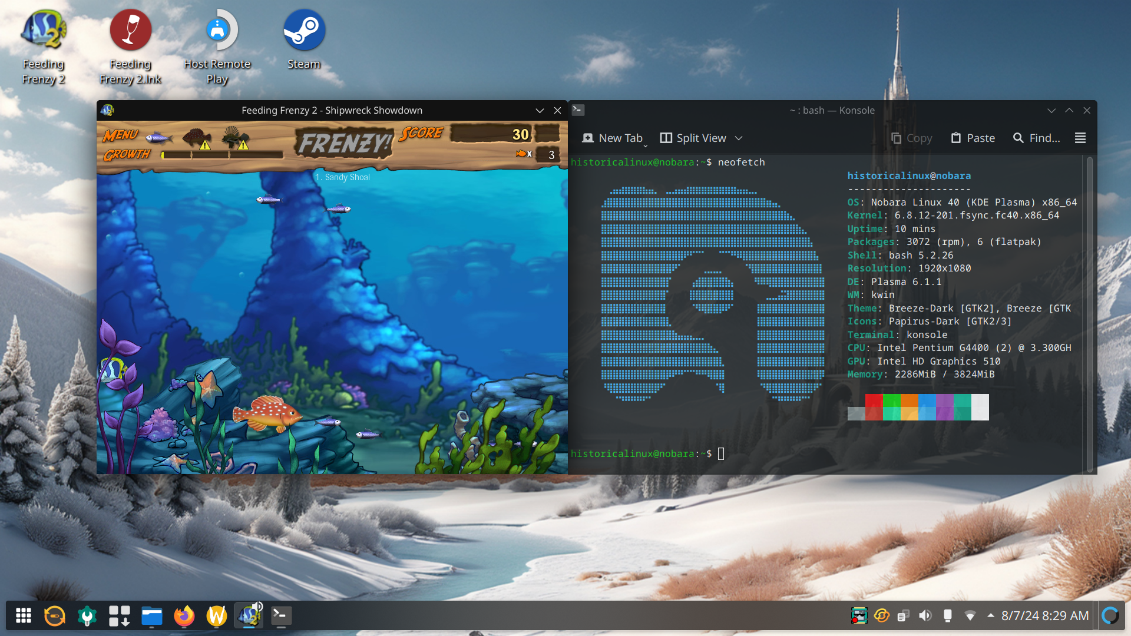The width and height of the screenshot is (1131, 636).
Task: Open the Split View dropdown in Konsole
Action: tap(739, 138)
